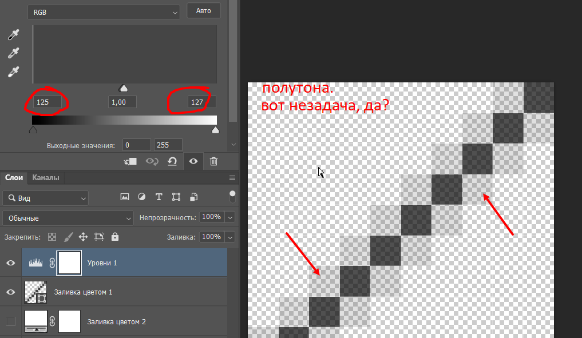
Task: Select the layer named Заливка цветом 2
Action: click(117, 321)
